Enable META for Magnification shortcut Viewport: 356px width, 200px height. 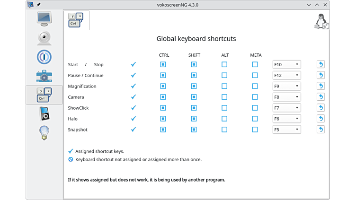point(255,86)
